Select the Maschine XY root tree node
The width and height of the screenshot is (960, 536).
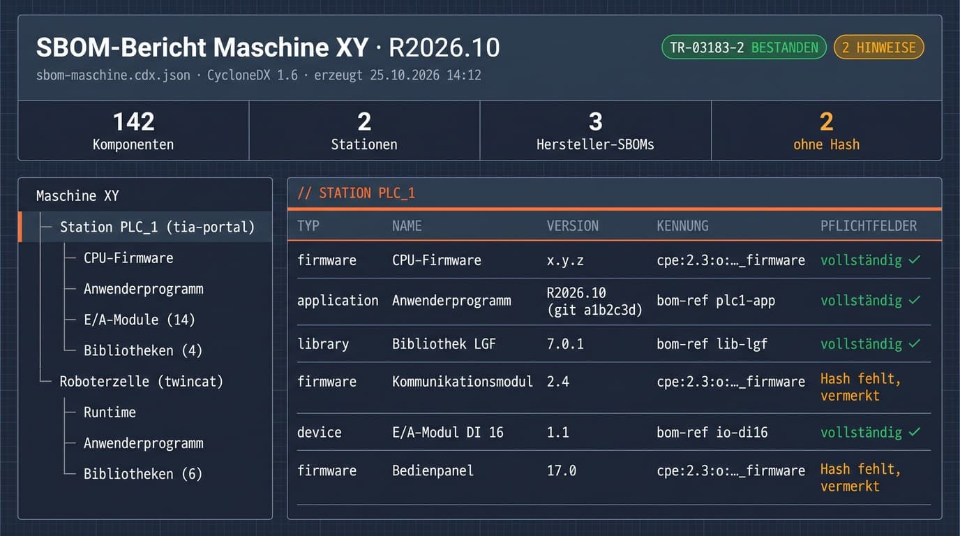coord(77,196)
